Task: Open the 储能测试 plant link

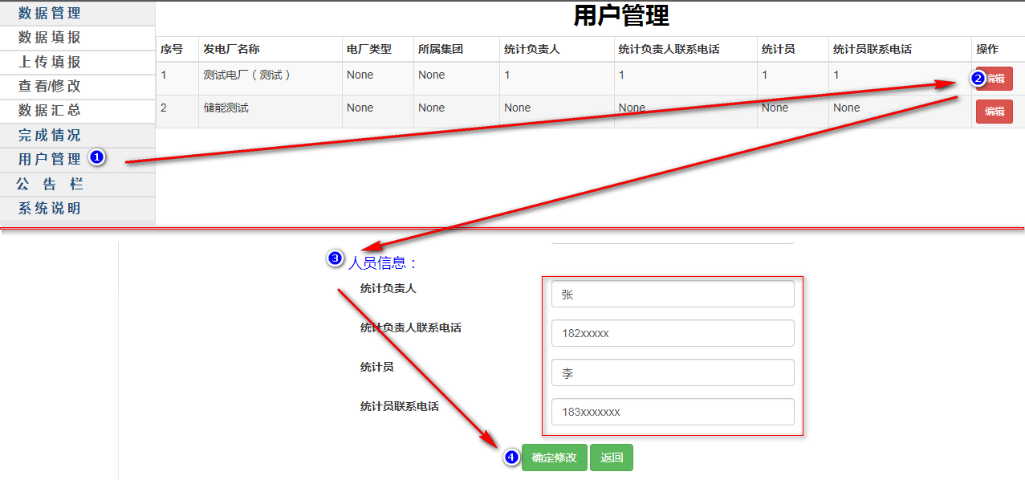Action: [x=226, y=108]
